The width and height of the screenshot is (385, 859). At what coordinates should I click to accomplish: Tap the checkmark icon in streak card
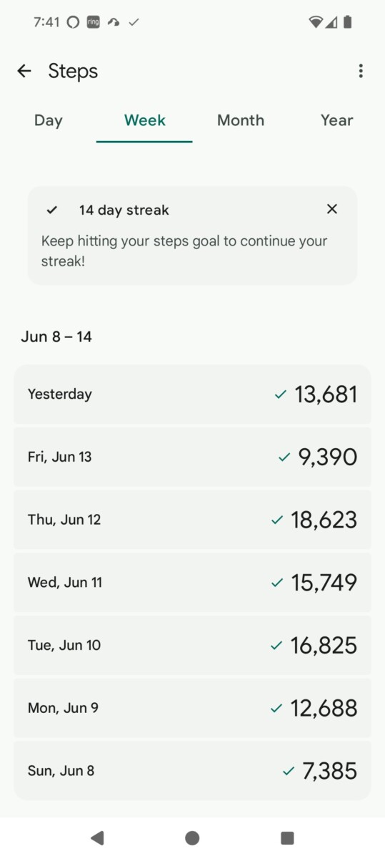51,210
